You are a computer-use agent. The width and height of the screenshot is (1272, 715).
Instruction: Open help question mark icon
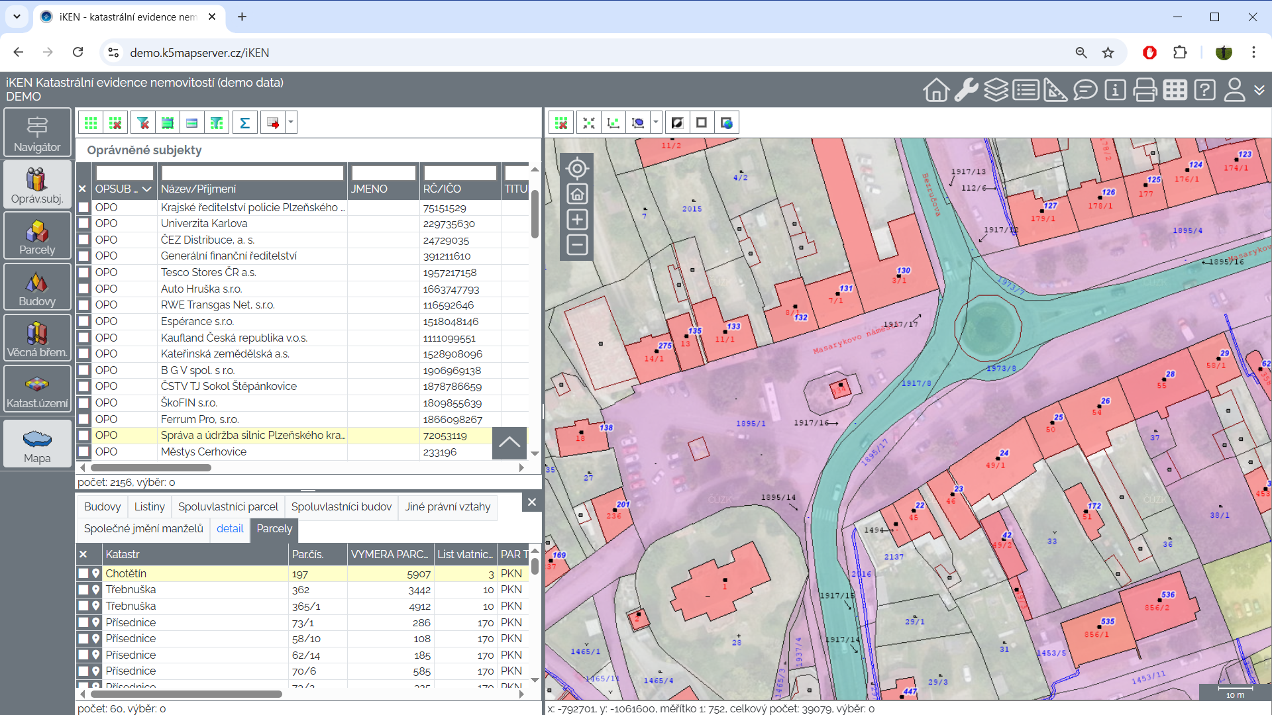pos(1204,90)
